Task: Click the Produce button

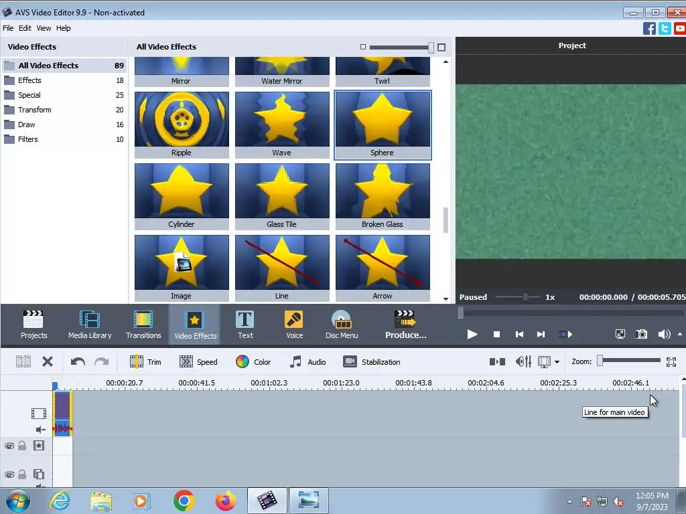Action: pos(405,325)
